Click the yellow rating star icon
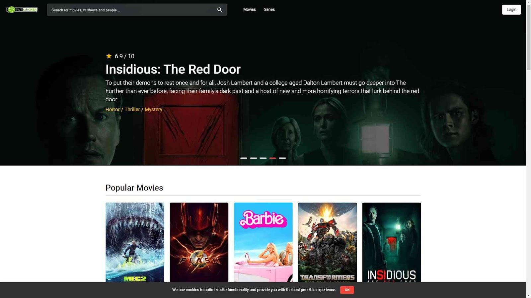The image size is (531, 298). 109,56
